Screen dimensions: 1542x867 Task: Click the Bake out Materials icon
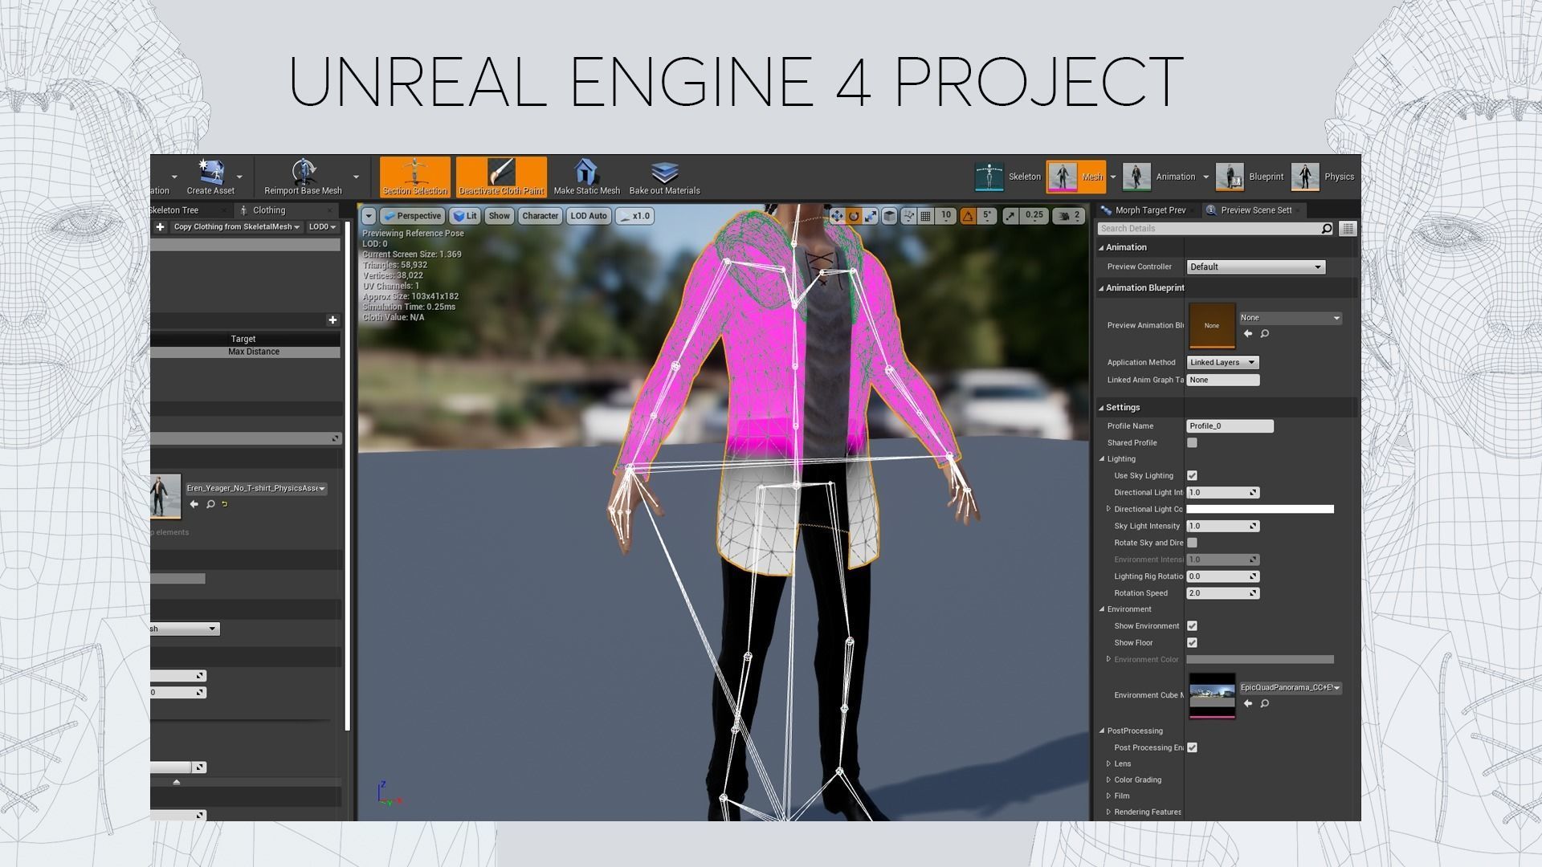click(664, 177)
